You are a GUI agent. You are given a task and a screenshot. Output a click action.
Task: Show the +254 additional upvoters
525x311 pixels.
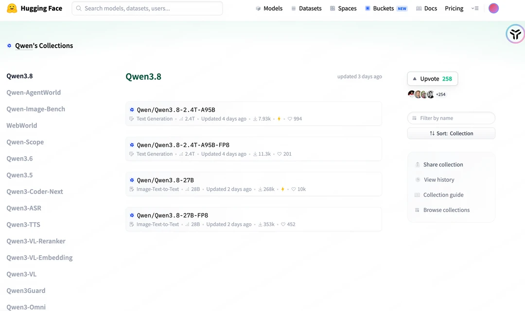[x=440, y=95]
